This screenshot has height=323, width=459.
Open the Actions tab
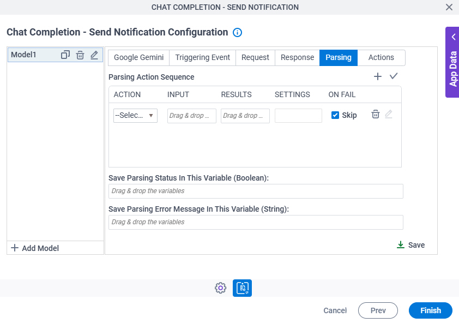click(x=381, y=57)
